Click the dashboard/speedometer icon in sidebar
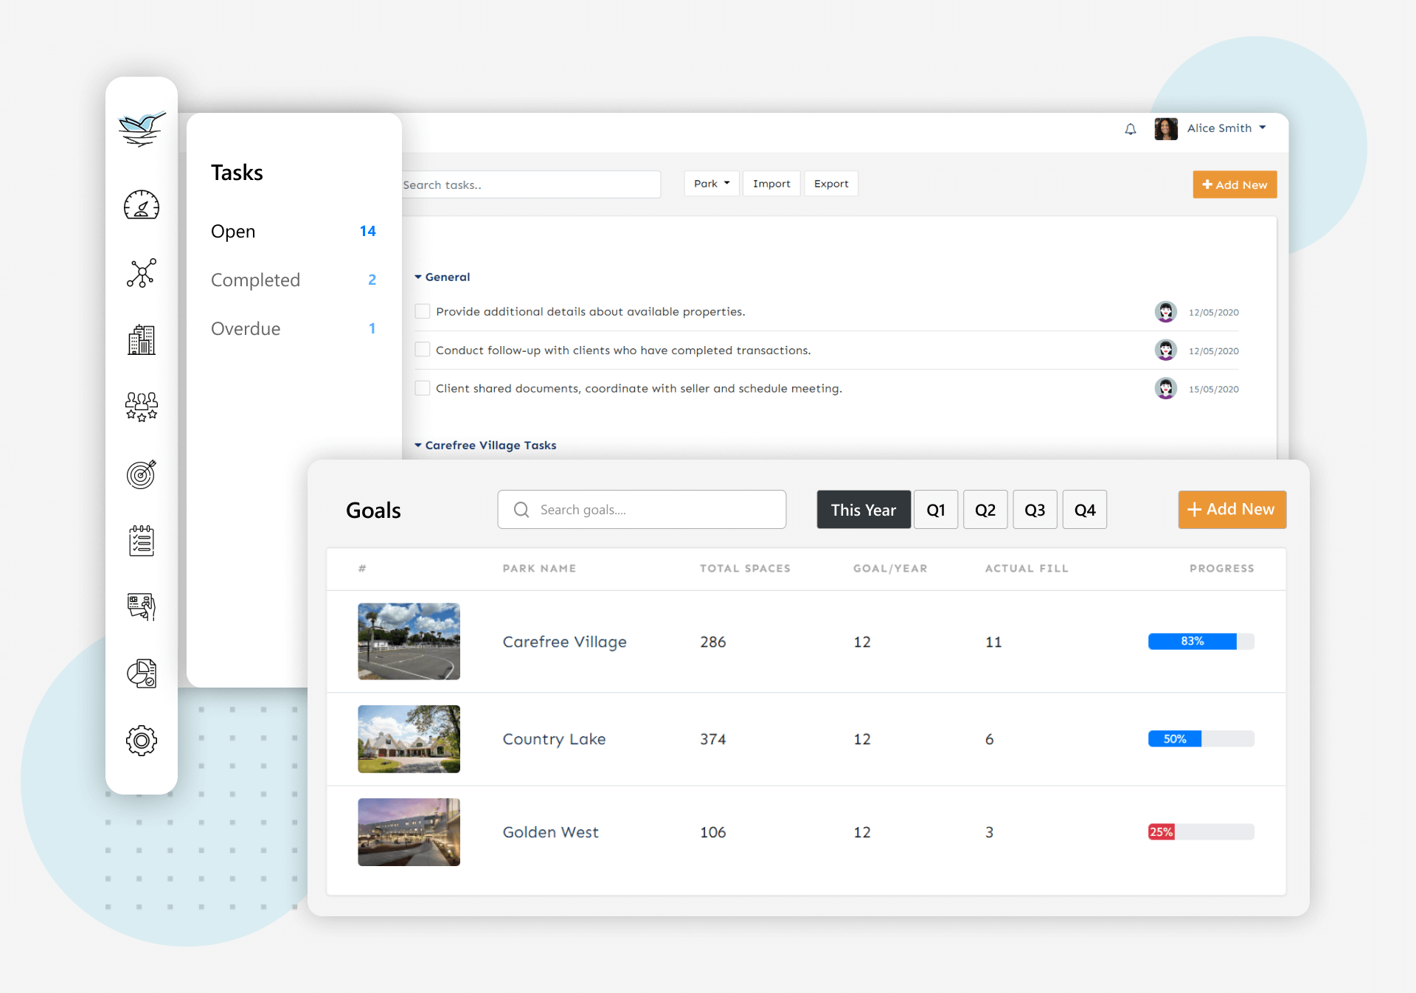The height and width of the screenshot is (993, 1416). [x=141, y=206]
